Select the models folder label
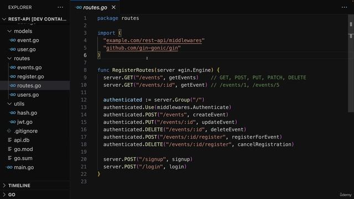Screen dimensions: 354x199 [23, 31]
